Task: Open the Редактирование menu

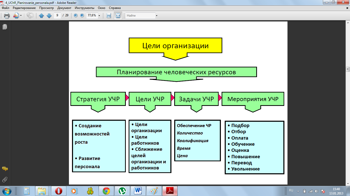Action: pyautogui.click(x=24, y=8)
